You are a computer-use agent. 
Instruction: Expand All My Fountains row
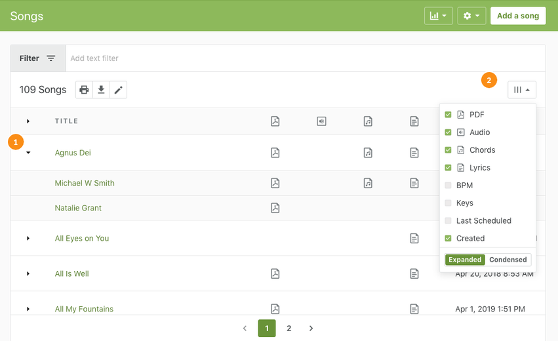coord(28,309)
